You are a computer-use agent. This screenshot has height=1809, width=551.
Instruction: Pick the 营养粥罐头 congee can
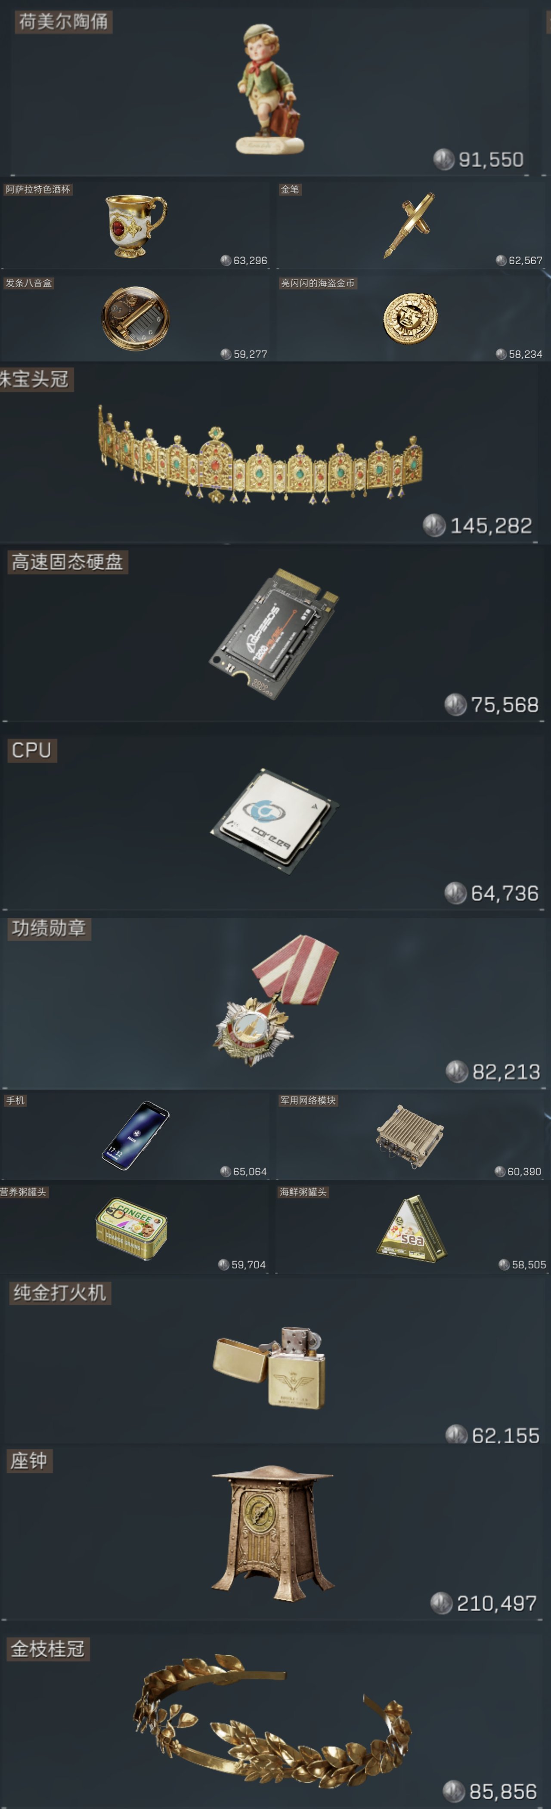point(131,1228)
